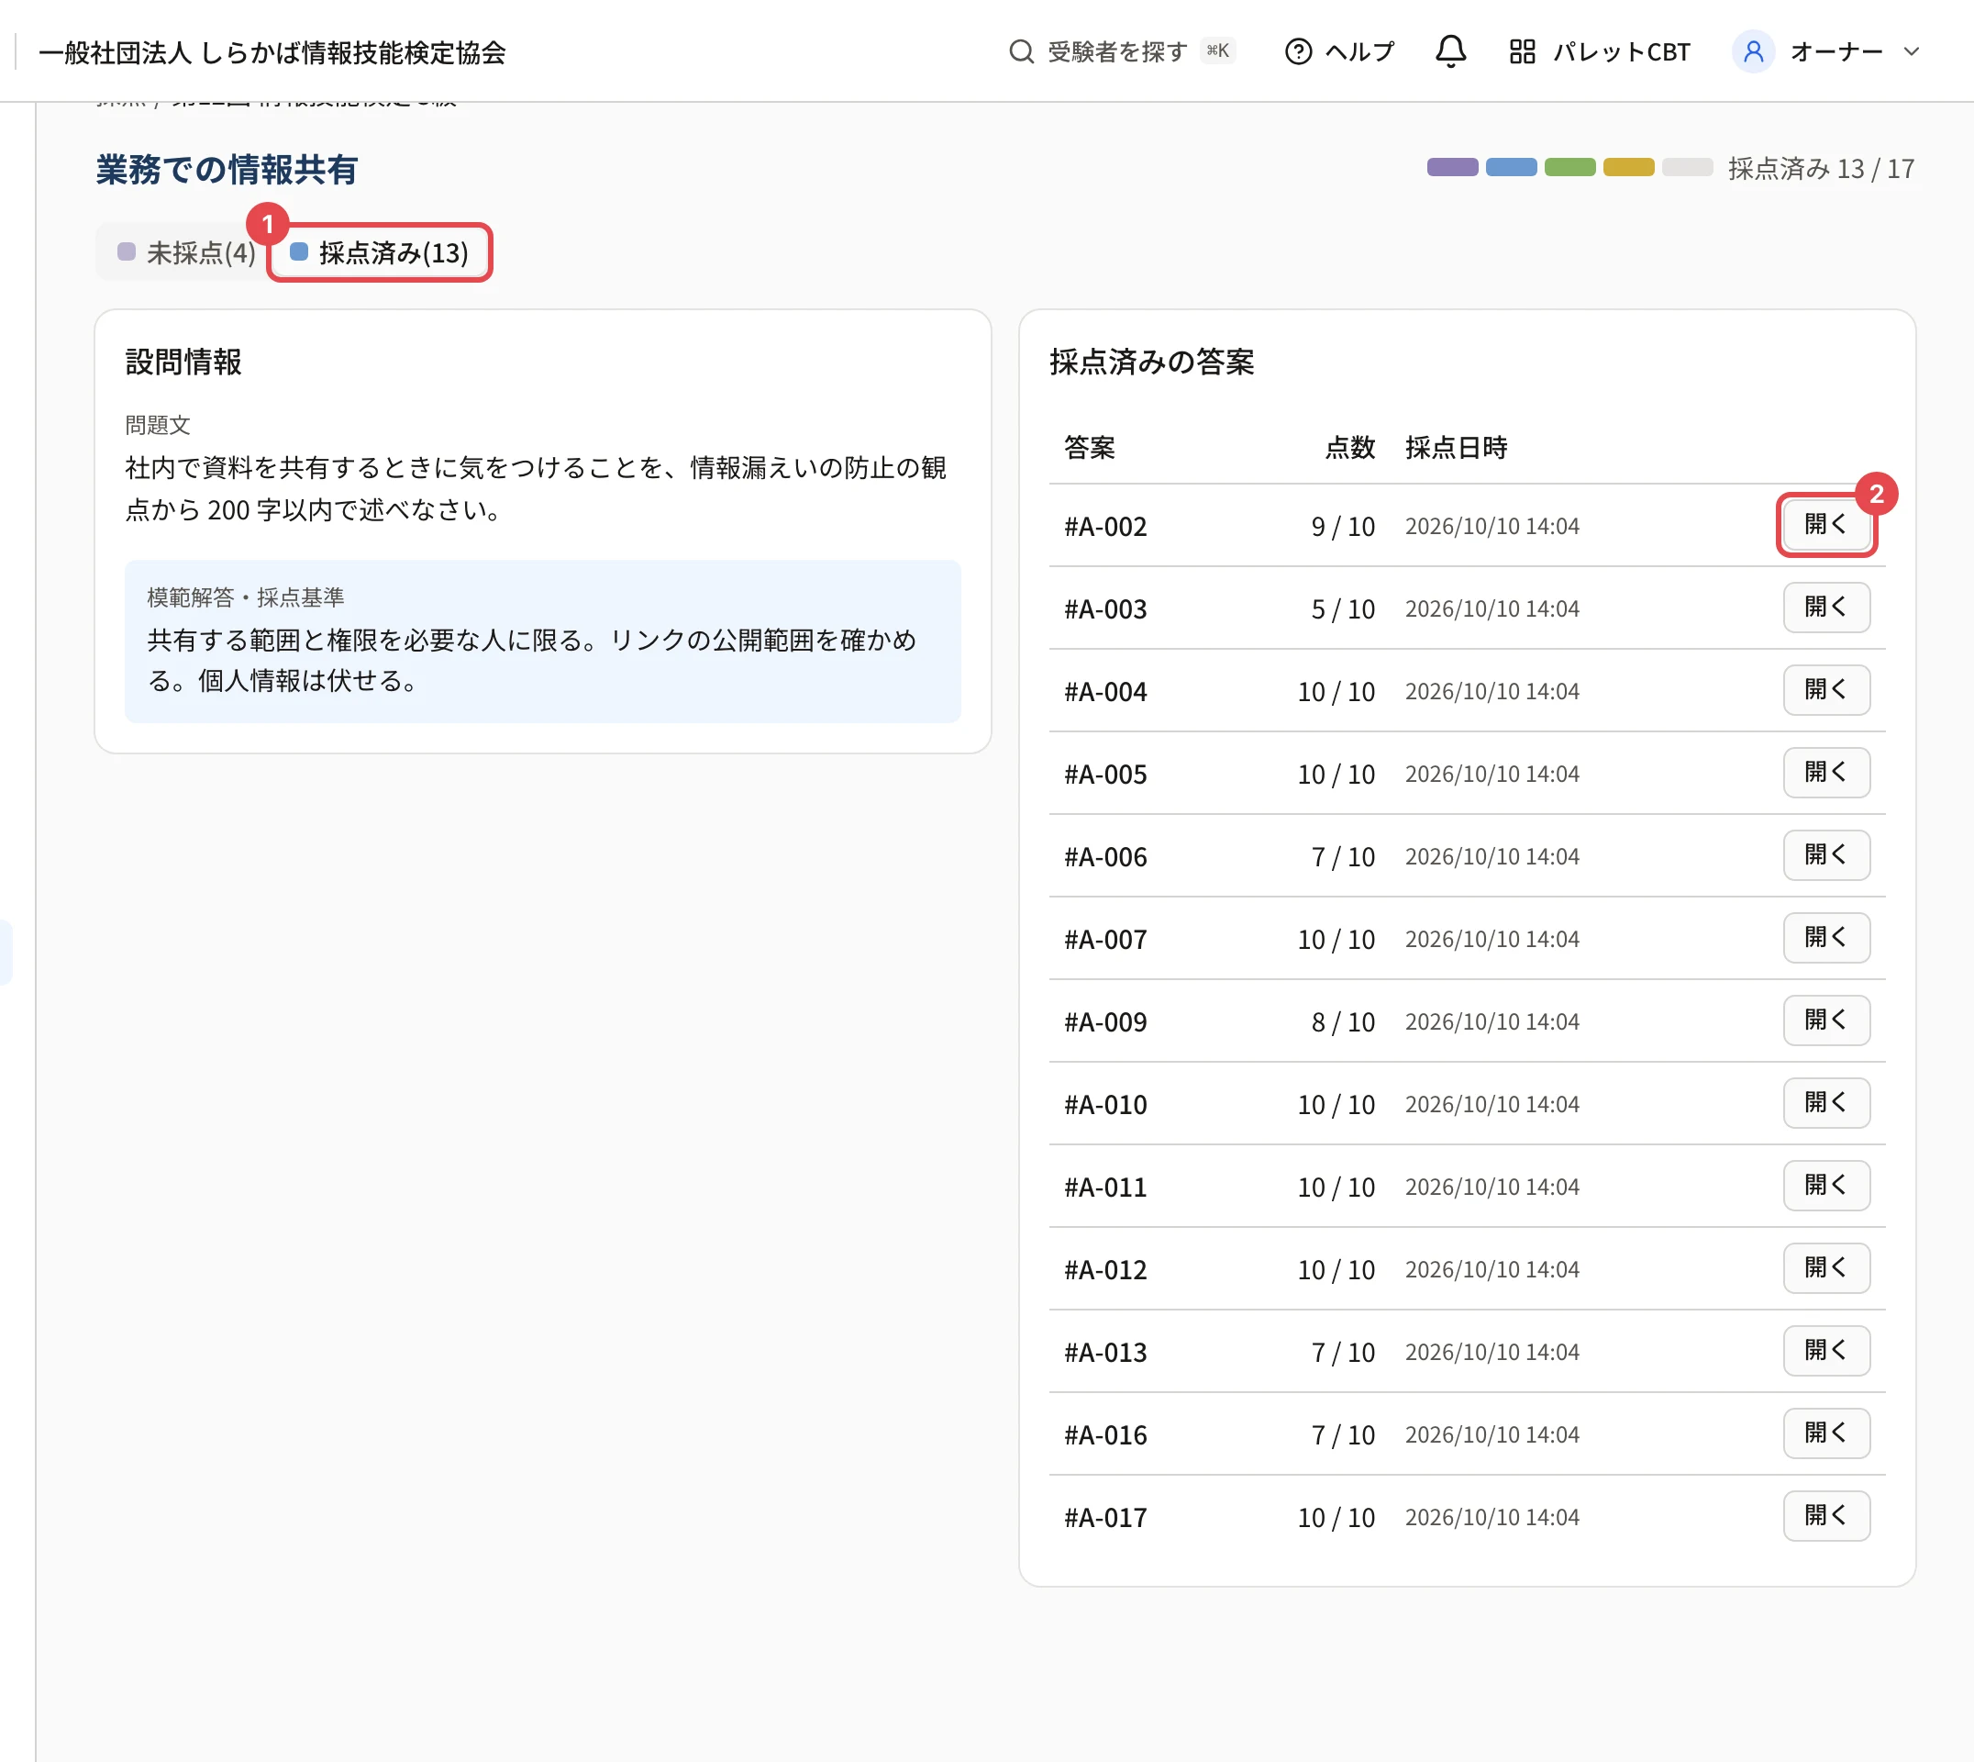This screenshot has width=1974, height=1762.
Task: Open answer #A-005 with 開く
Action: click(1826, 773)
